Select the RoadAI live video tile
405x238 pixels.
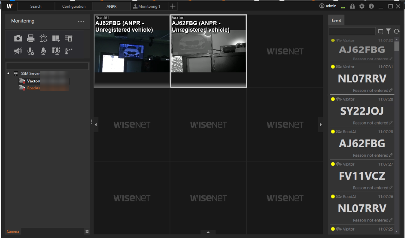click(x=132, y=51)
